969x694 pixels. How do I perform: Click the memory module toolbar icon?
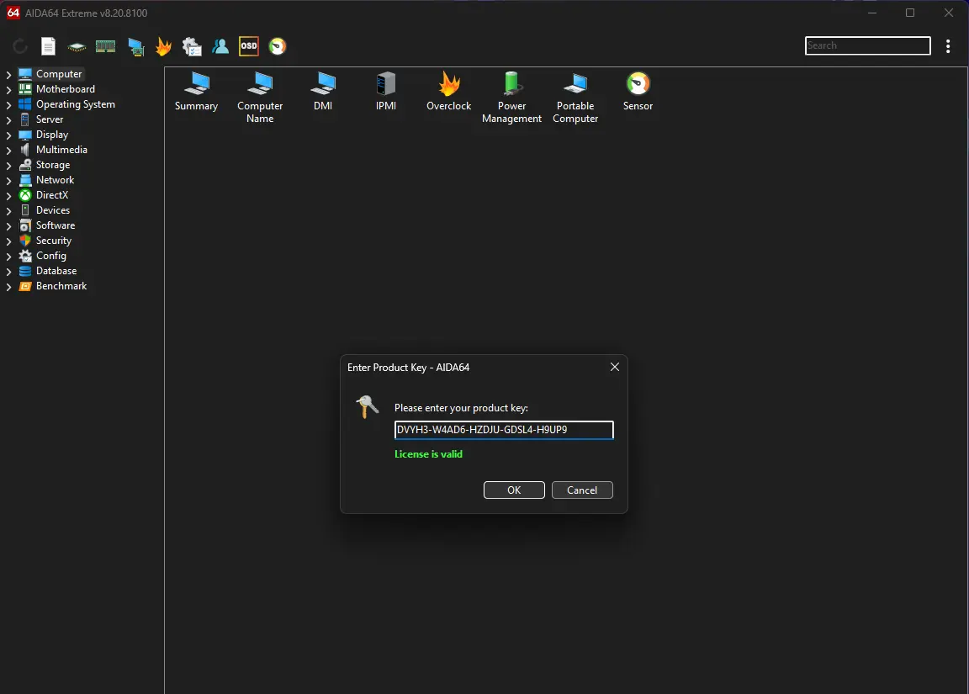(x=106, y=46)
